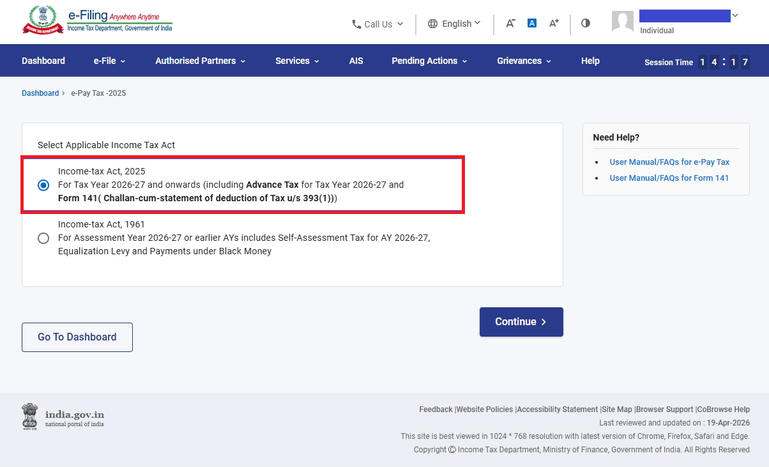Expand the Pending Actions menu
Viewport: 769px width, 467px height.
[x=429, y=61]
